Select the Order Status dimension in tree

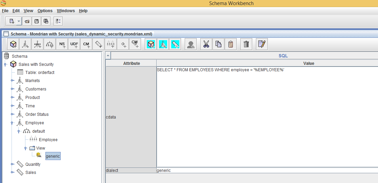37,114
